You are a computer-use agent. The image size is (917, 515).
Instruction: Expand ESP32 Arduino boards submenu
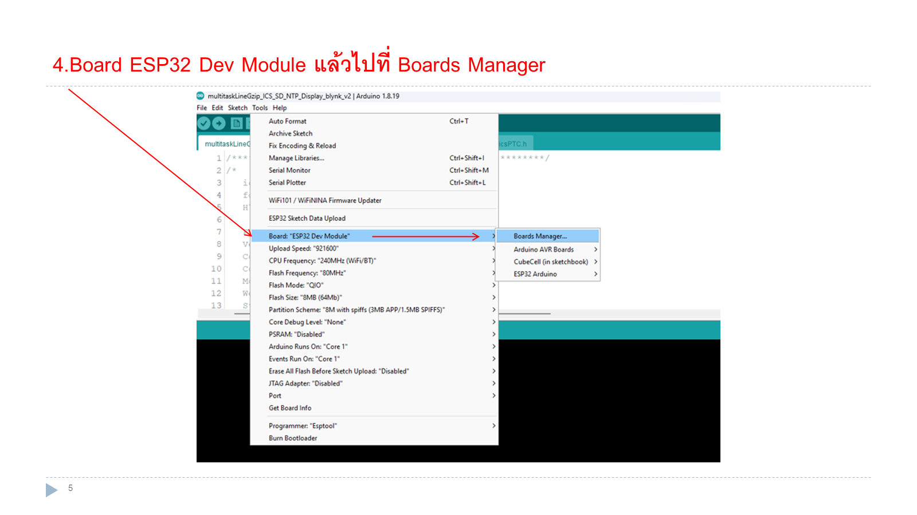[547, 274]
